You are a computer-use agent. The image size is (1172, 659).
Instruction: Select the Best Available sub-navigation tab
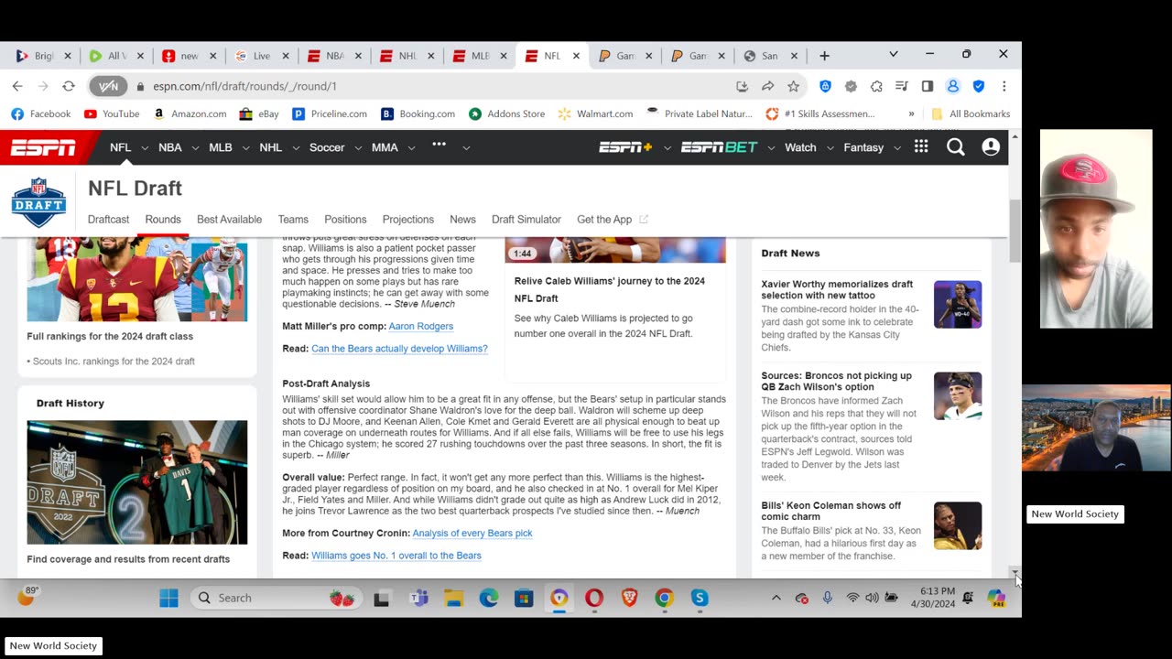[x=229, y=220]
